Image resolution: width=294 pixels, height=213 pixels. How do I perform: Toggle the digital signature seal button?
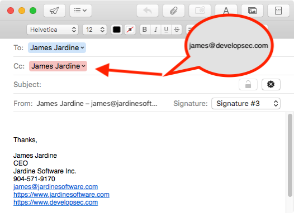click(271, 85)
